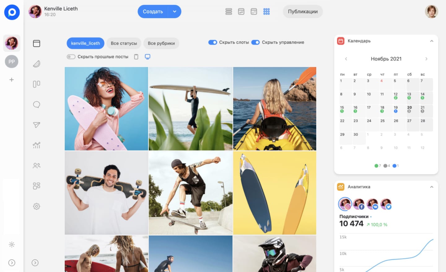Select mobile preview phone icon
446x272 pixels.
pos(136,57)
